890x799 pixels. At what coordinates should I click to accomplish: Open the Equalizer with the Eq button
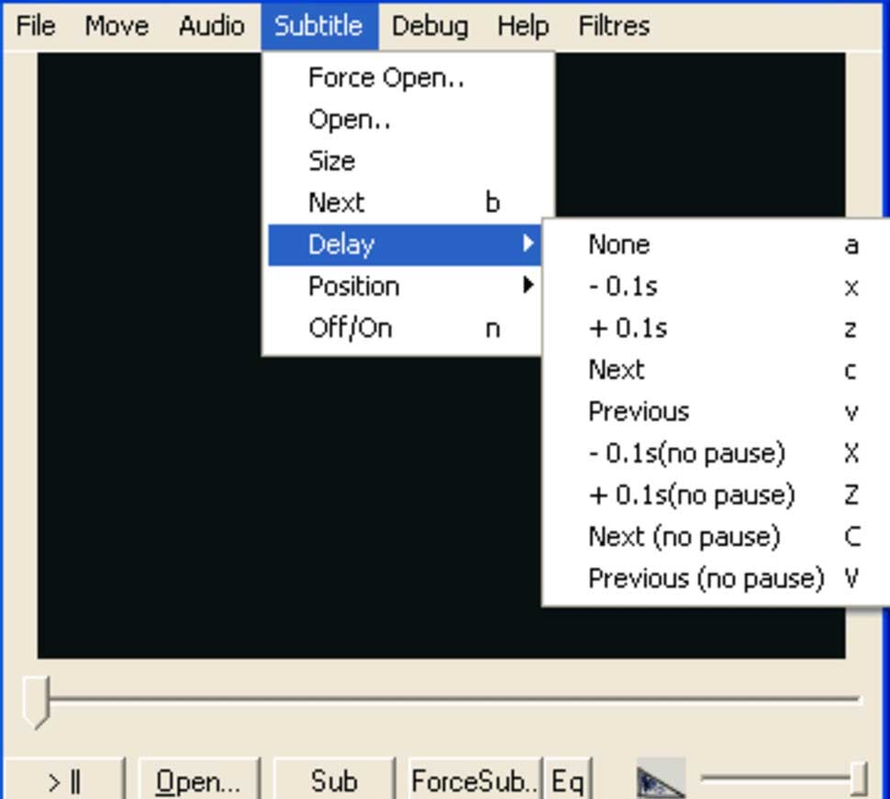(566, 781)
